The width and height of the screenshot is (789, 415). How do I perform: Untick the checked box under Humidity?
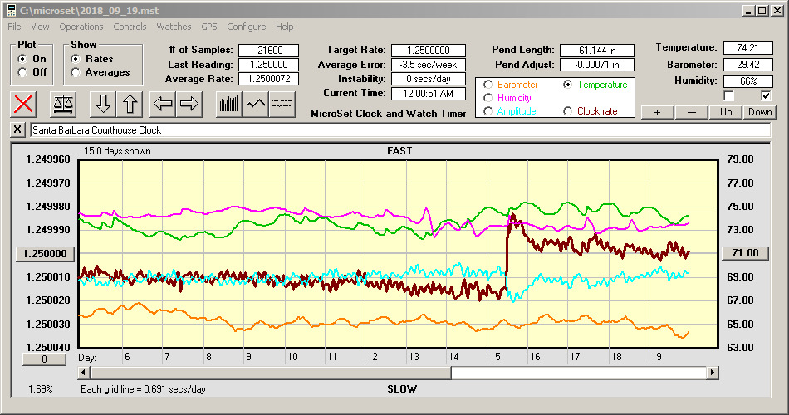pos(766,95)
